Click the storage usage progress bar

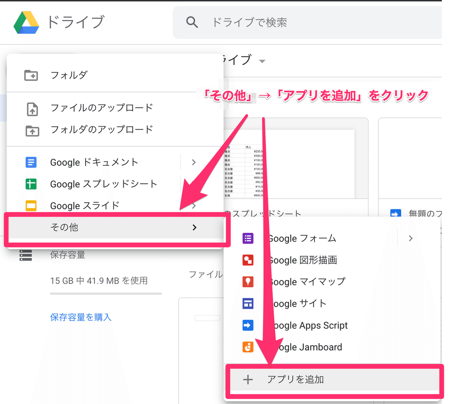pos(106,294)
